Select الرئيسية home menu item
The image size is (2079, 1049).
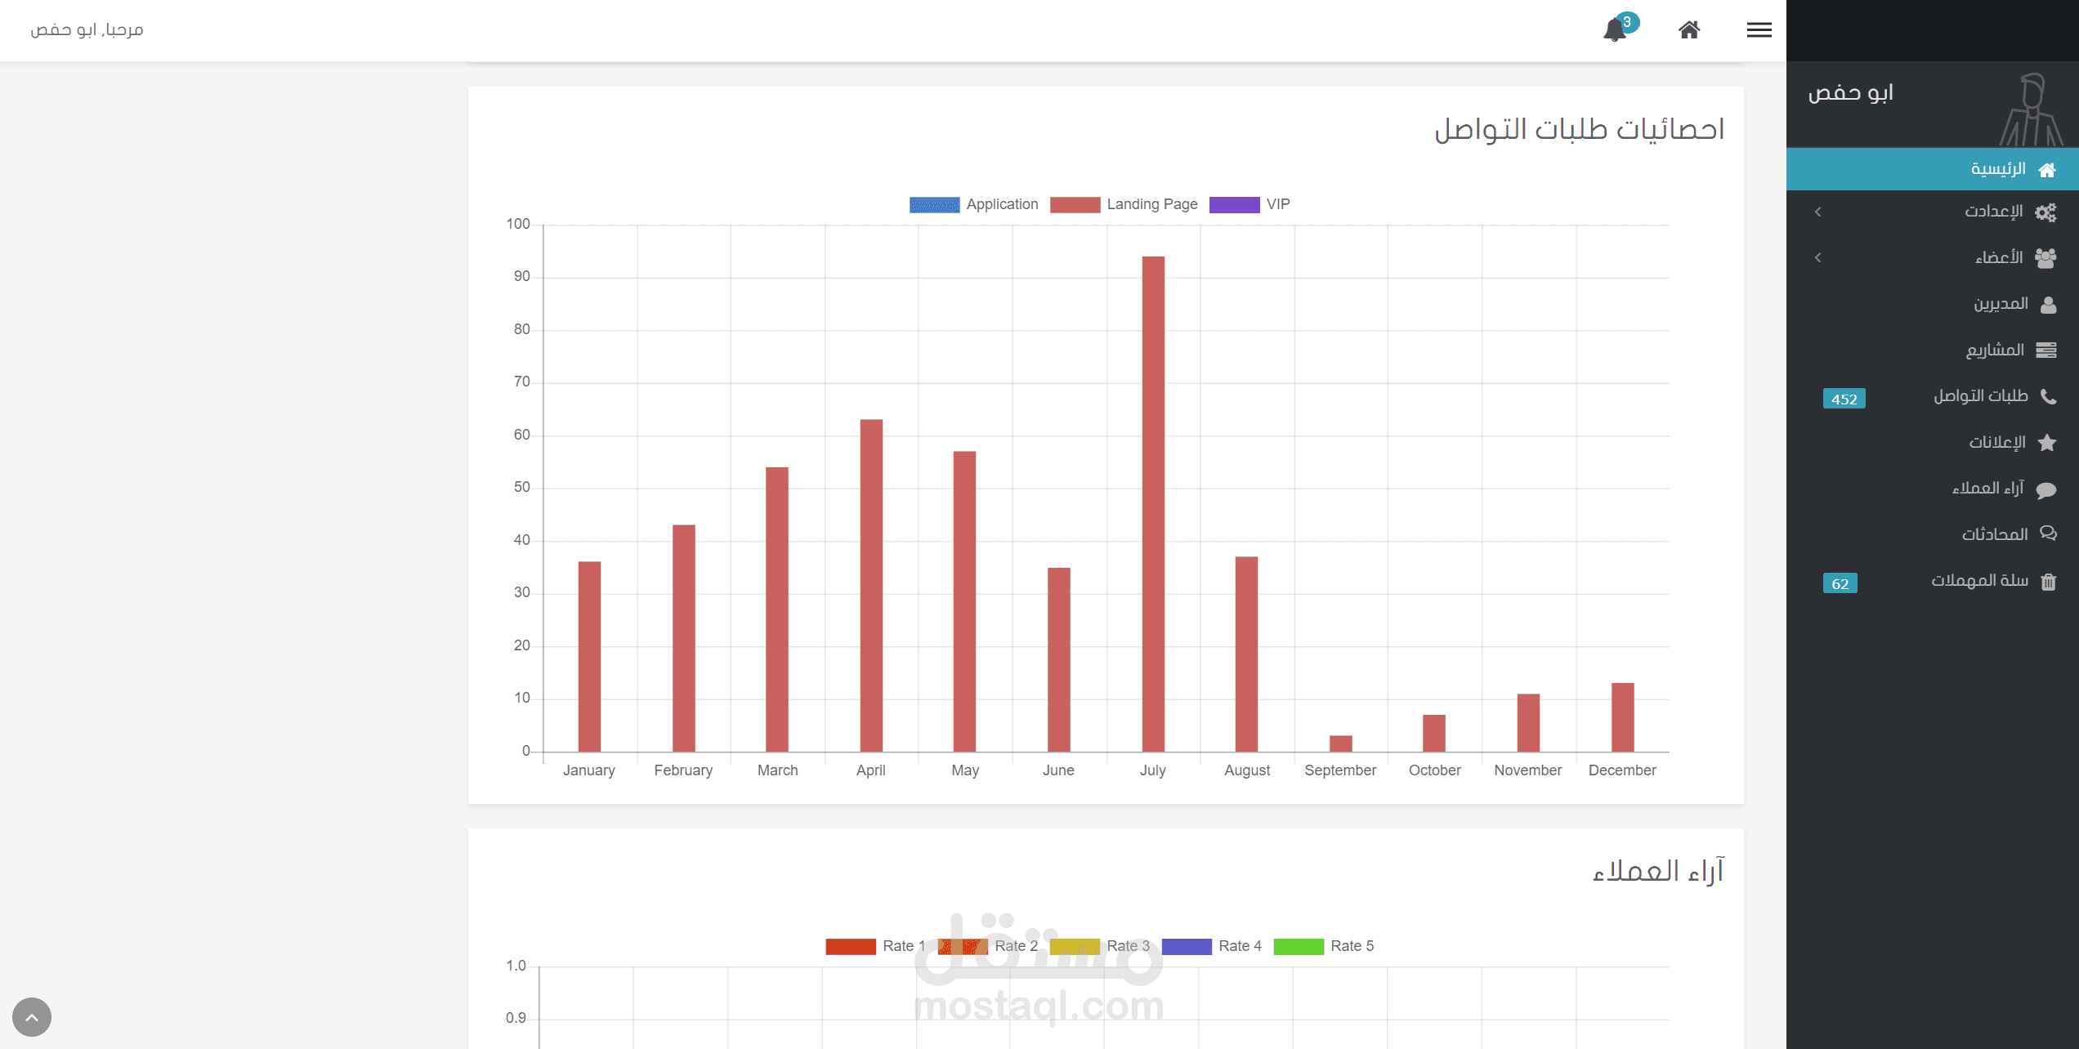click(x=1998, y=169)
